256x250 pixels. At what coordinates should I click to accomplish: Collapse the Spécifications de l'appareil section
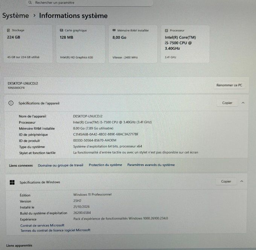tap(243, 103)
